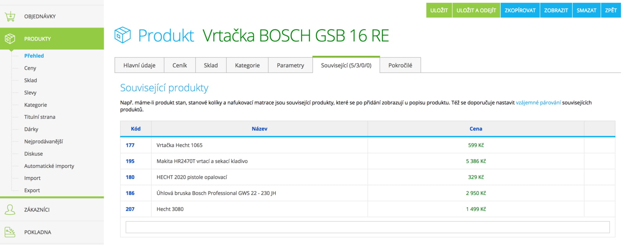Open product code 186 link
624x245 pixels.
(x=130, y=193)
